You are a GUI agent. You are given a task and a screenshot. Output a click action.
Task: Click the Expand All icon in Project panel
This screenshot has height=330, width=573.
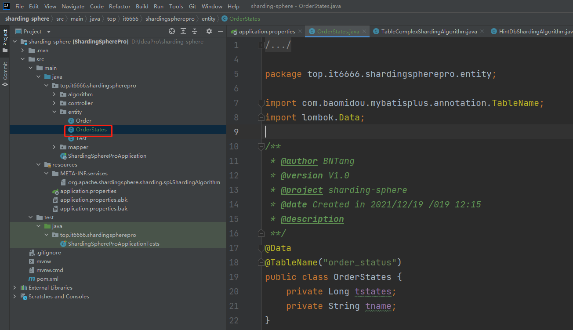tap(183, 31)
